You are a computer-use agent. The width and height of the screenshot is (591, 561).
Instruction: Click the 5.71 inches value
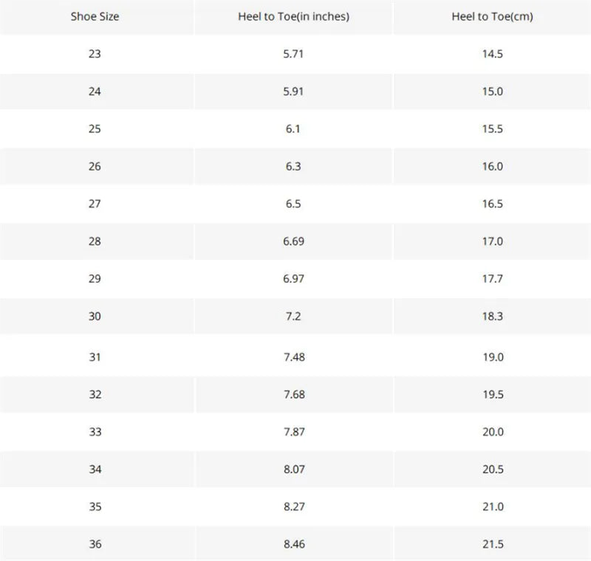pos(293,54)
